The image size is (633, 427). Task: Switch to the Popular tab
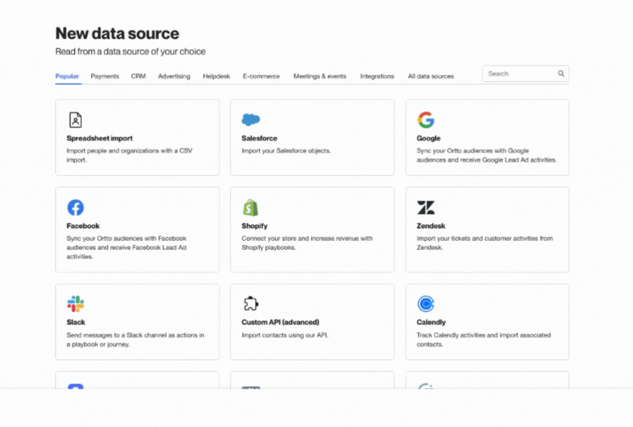pos(67,76)
